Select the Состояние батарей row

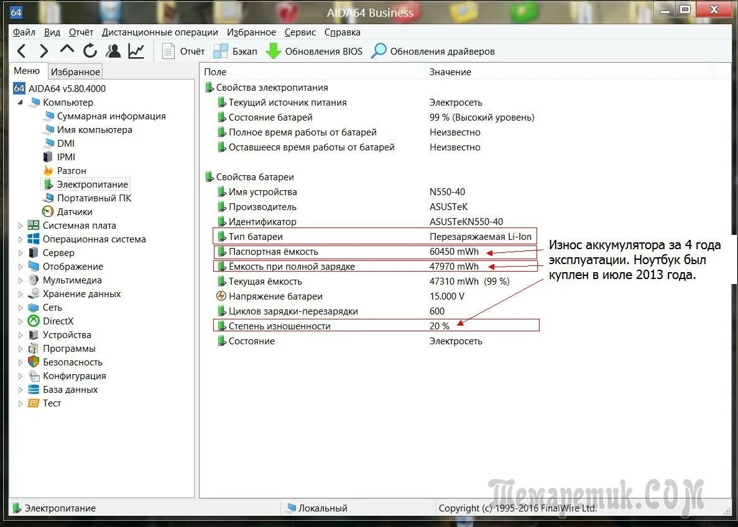[376, 117]
